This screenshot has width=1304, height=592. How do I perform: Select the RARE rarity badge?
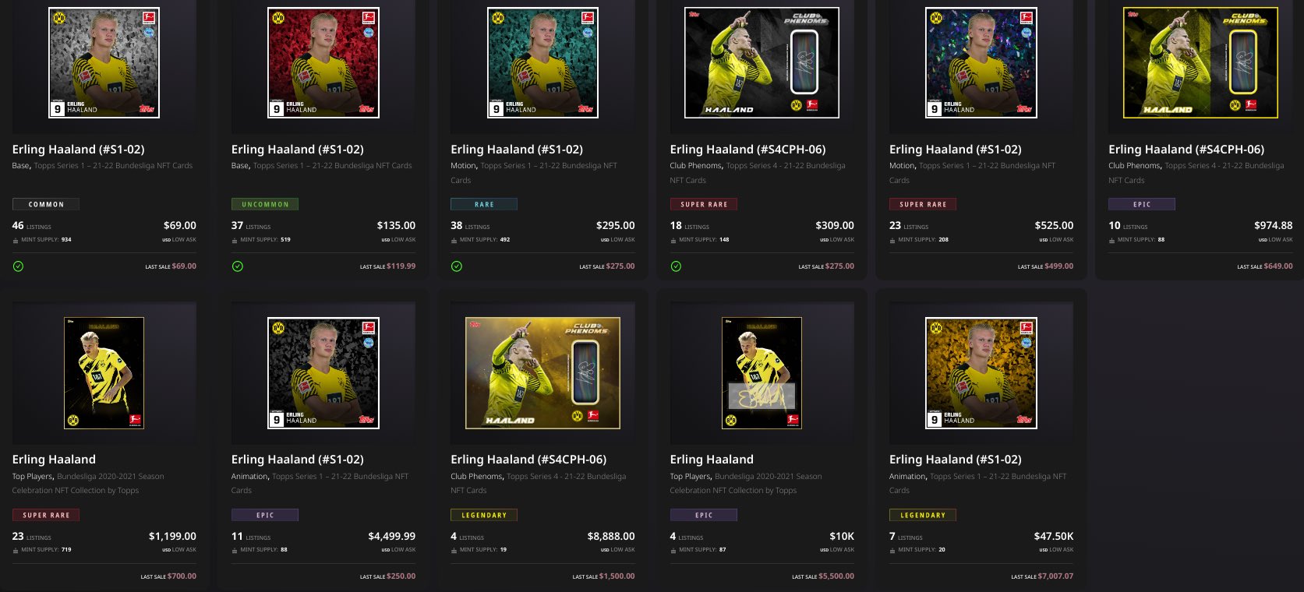484,204
